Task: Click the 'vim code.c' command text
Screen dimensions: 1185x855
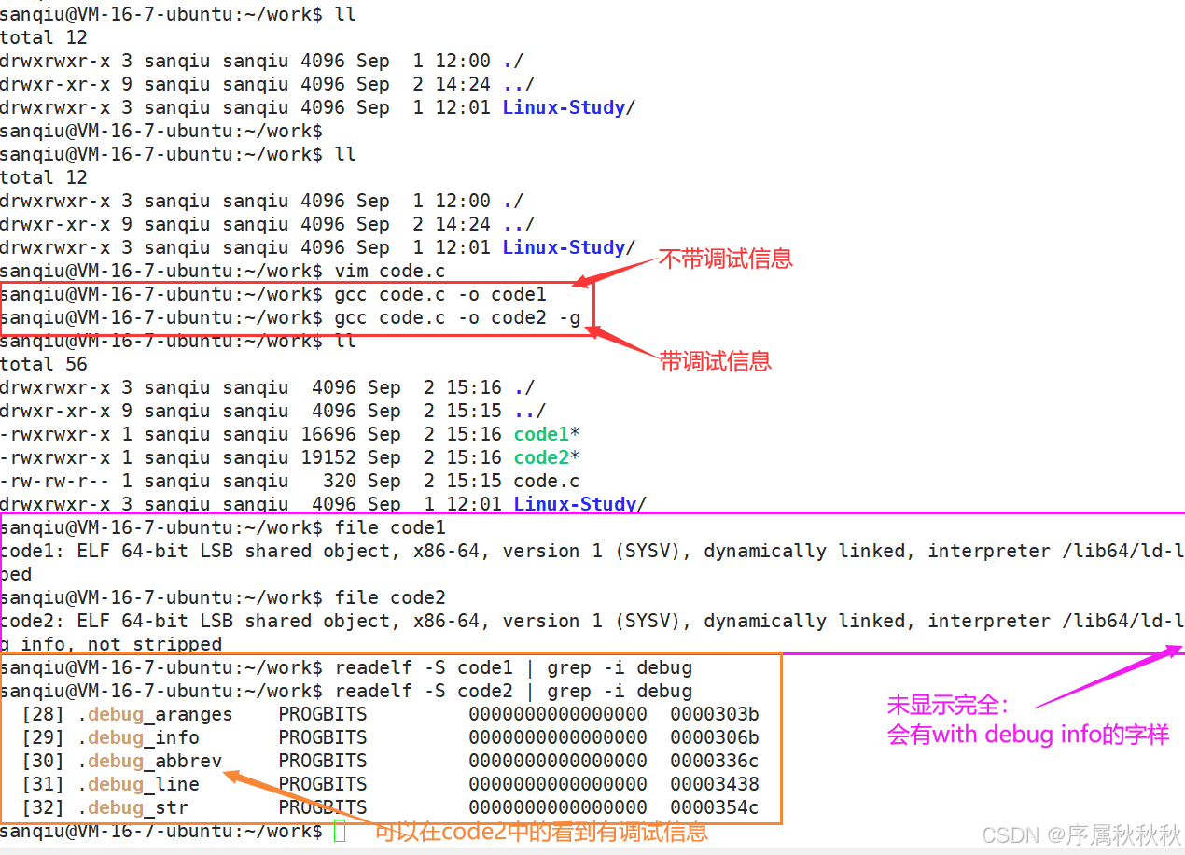Action: [x=390, y=271]
